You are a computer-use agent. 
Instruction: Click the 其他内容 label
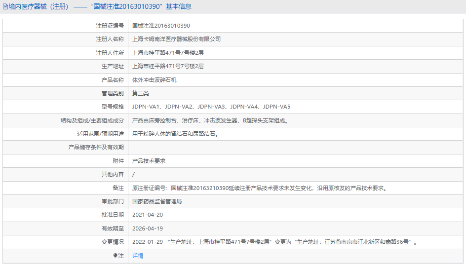click(x=113, y=175)
